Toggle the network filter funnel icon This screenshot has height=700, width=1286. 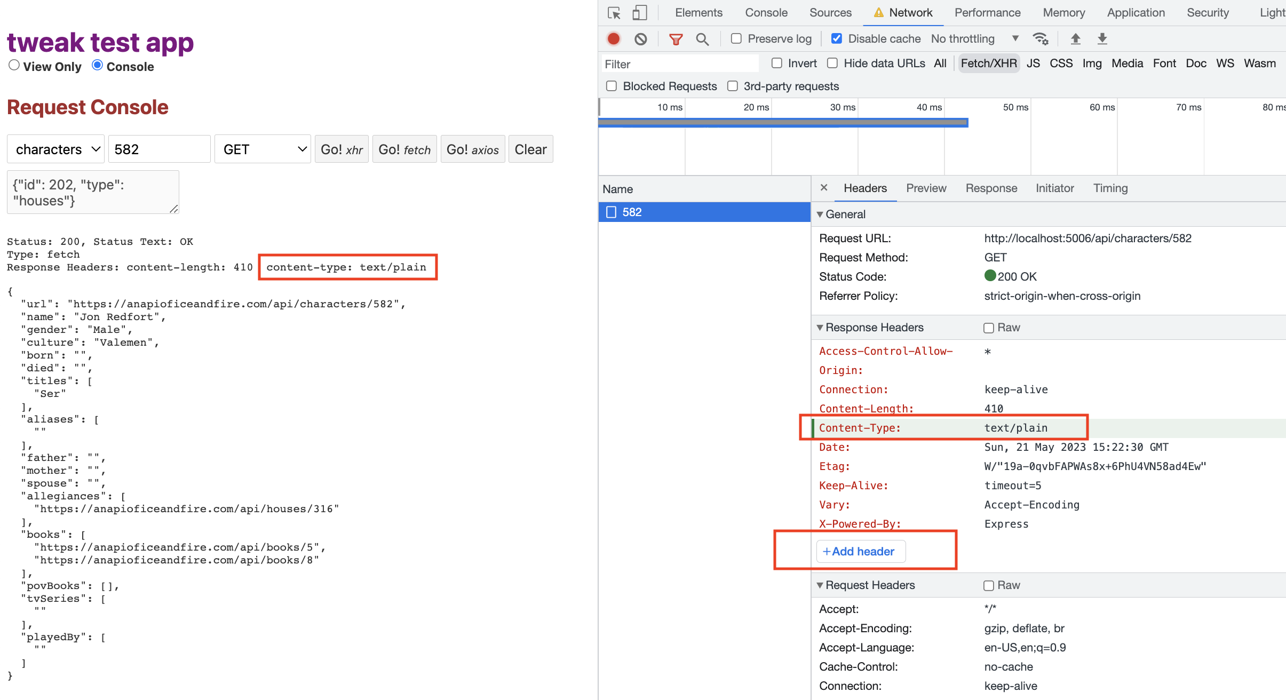pos(676,39)
